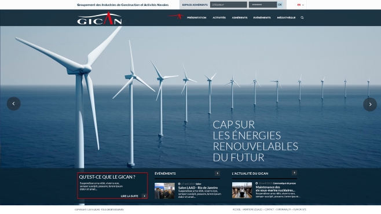Open Maintenance sous-marins news thumbnail

(242, 190)
